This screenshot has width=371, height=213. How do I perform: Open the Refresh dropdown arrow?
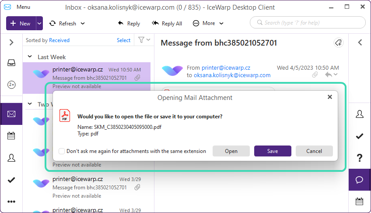pos(83,24)
